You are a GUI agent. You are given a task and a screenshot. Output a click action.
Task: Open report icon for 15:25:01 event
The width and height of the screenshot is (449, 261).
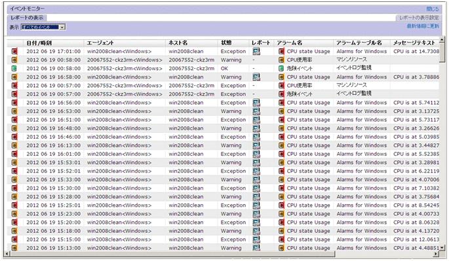pos(256,205)
